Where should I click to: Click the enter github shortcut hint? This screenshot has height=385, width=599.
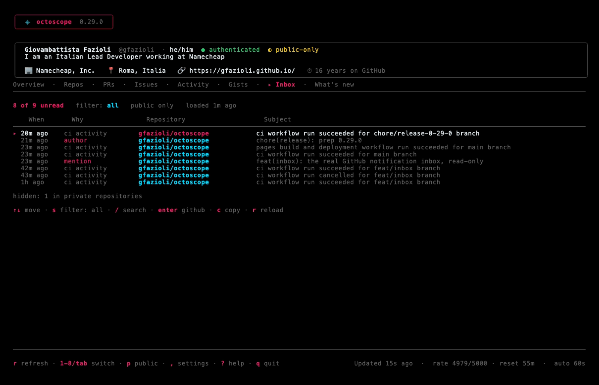(181, 210)
